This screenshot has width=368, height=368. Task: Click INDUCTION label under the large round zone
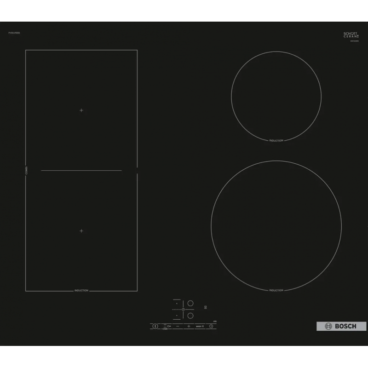(x=276, y=290)
